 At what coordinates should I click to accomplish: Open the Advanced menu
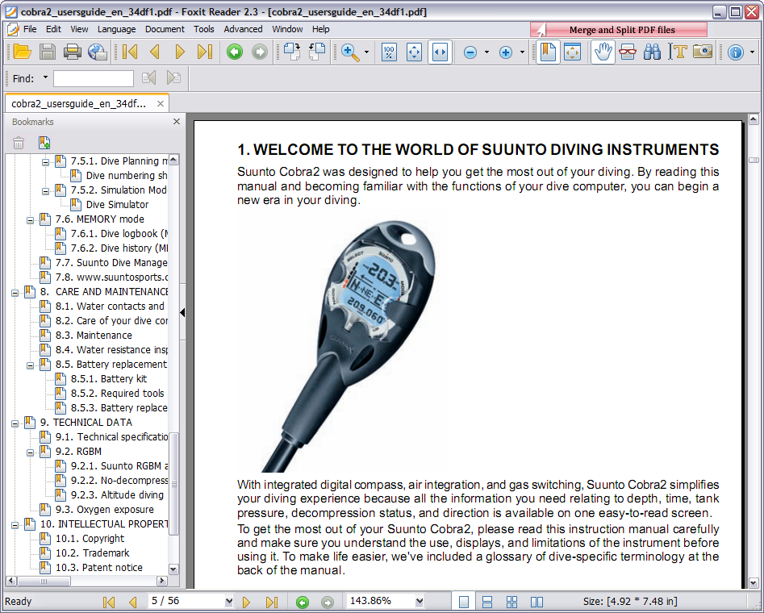[243, 29]
